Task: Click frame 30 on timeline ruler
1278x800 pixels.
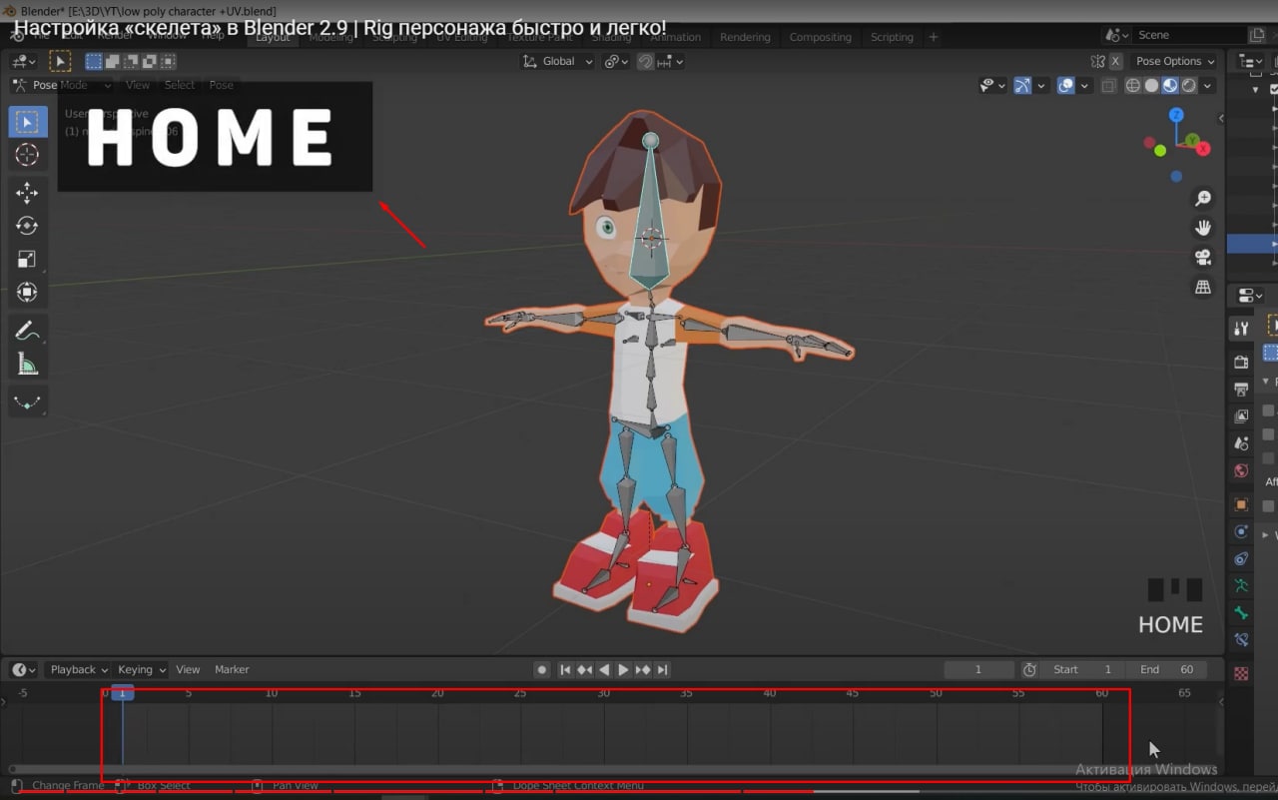Action: point(604,692)
